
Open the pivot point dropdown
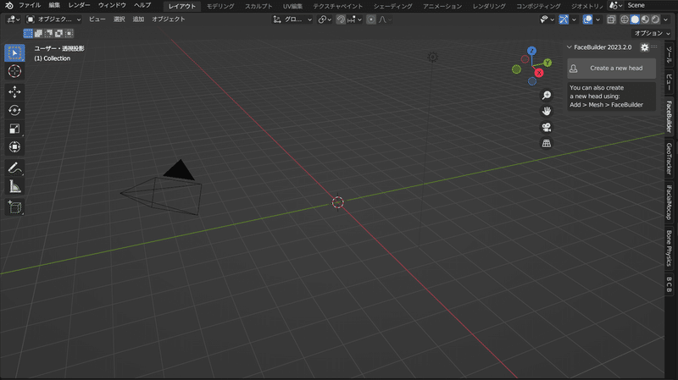325,19
